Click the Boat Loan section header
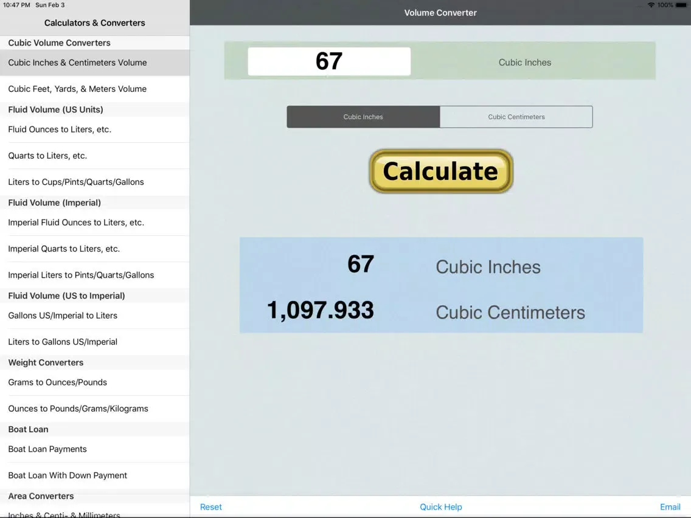 coord(95,429)
